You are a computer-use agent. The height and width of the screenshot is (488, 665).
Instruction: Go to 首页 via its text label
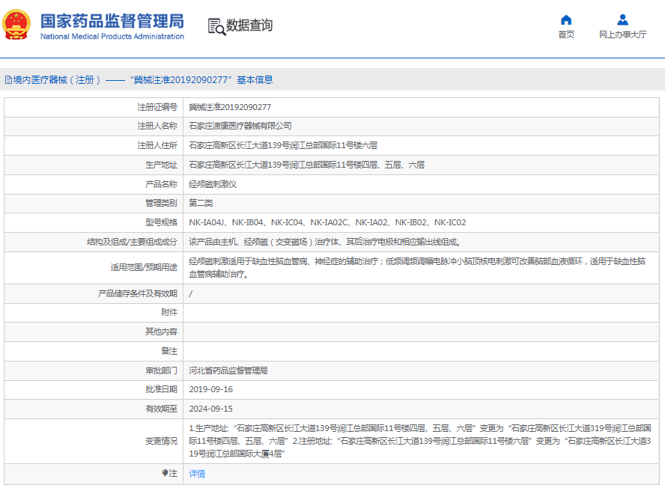click(566, 34)
